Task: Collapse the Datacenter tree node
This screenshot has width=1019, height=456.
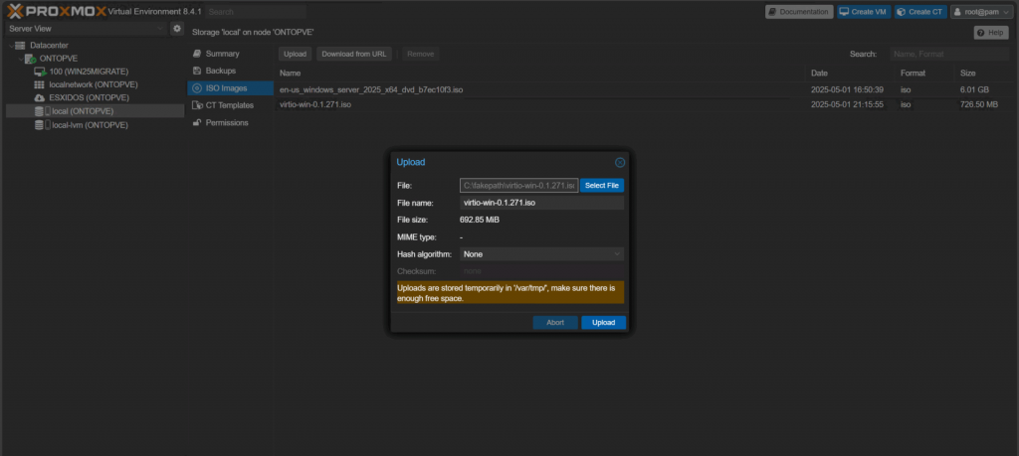Action: tap(10, 46)
